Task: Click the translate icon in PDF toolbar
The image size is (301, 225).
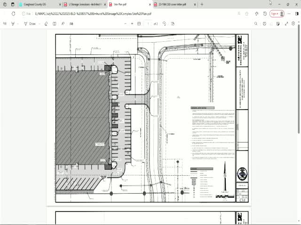Action: point(71,24)
